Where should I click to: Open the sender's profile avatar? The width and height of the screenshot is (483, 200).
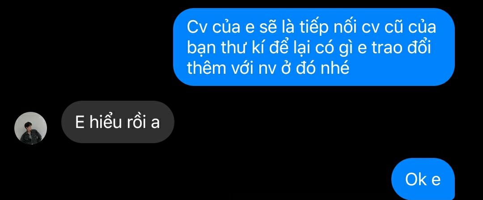(x=30, y=128)
